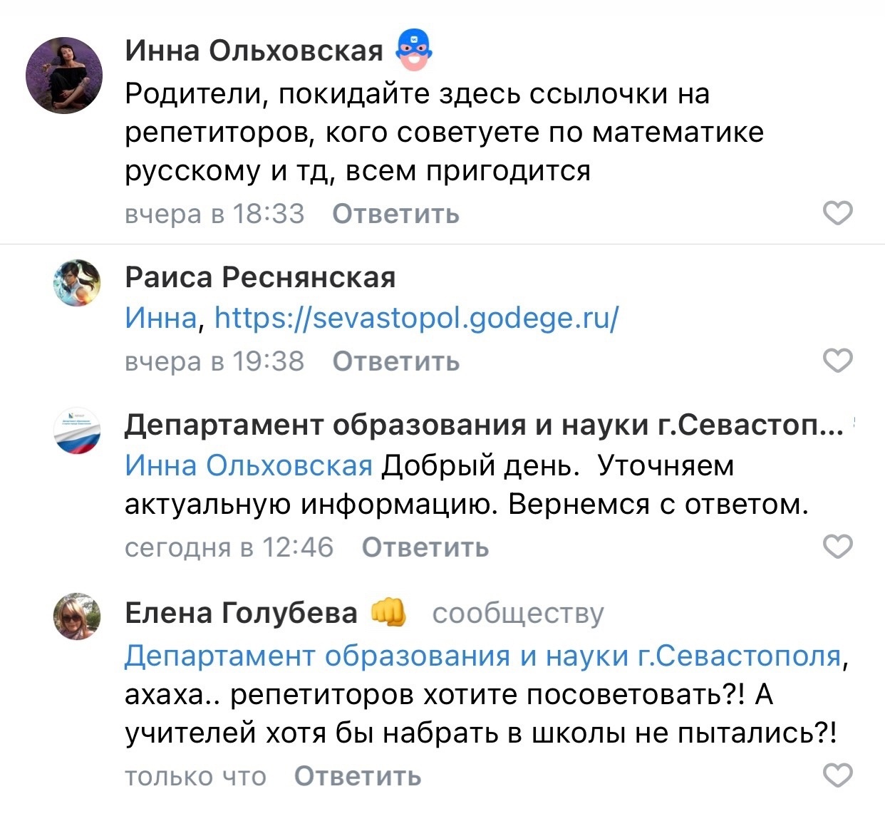This screenshot has height=836, width=885.
Task: Reply to Елена Голубева's just-posted comment
Action: tap(358, 776)
